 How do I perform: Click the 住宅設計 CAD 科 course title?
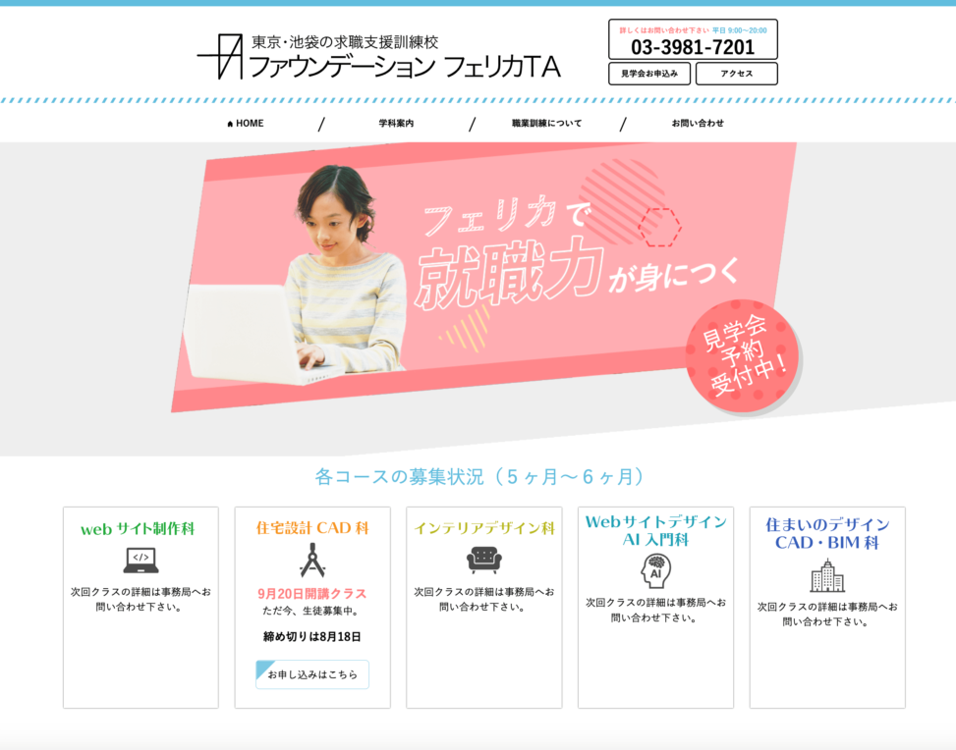(x=312, y=527)
